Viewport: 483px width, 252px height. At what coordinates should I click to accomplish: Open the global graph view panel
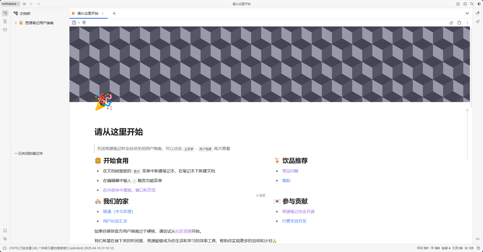pyautogui.click(x=478, y=21)
